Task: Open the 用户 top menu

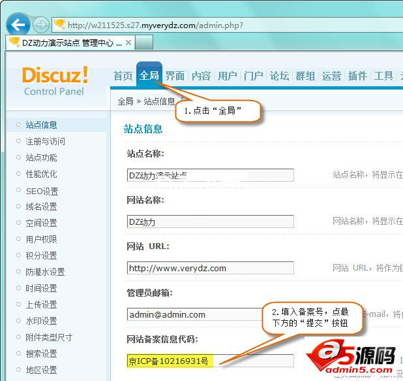Action: tap(227, 76)
